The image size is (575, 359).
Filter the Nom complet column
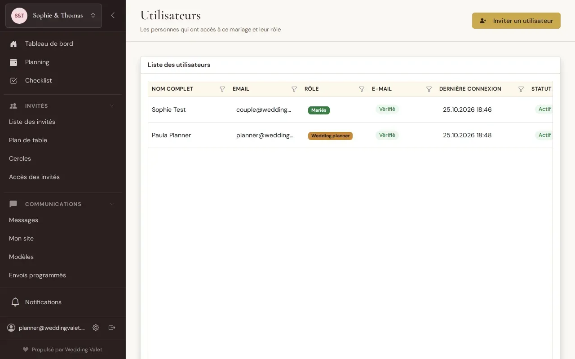click(x=222, y=89)
